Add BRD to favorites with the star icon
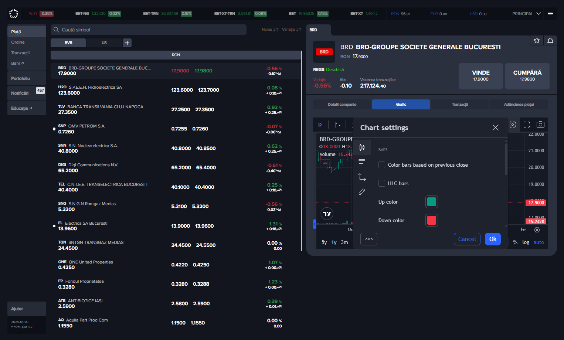The width and height of the screenshot is (564, 340). (x=537, y=40)
